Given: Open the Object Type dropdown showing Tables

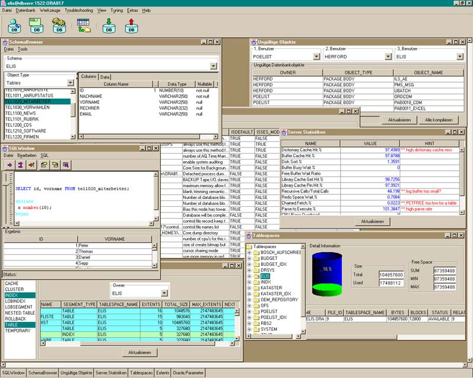Looking at the screenshot, I should pos(70,83).
